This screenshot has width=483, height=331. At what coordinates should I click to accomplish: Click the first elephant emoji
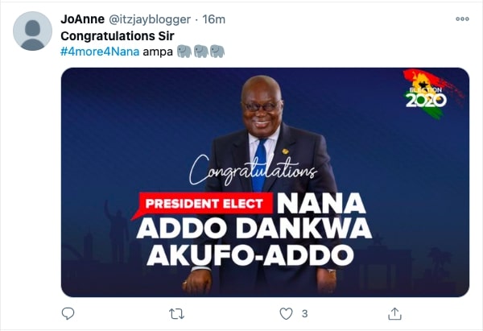pos(184,52)
